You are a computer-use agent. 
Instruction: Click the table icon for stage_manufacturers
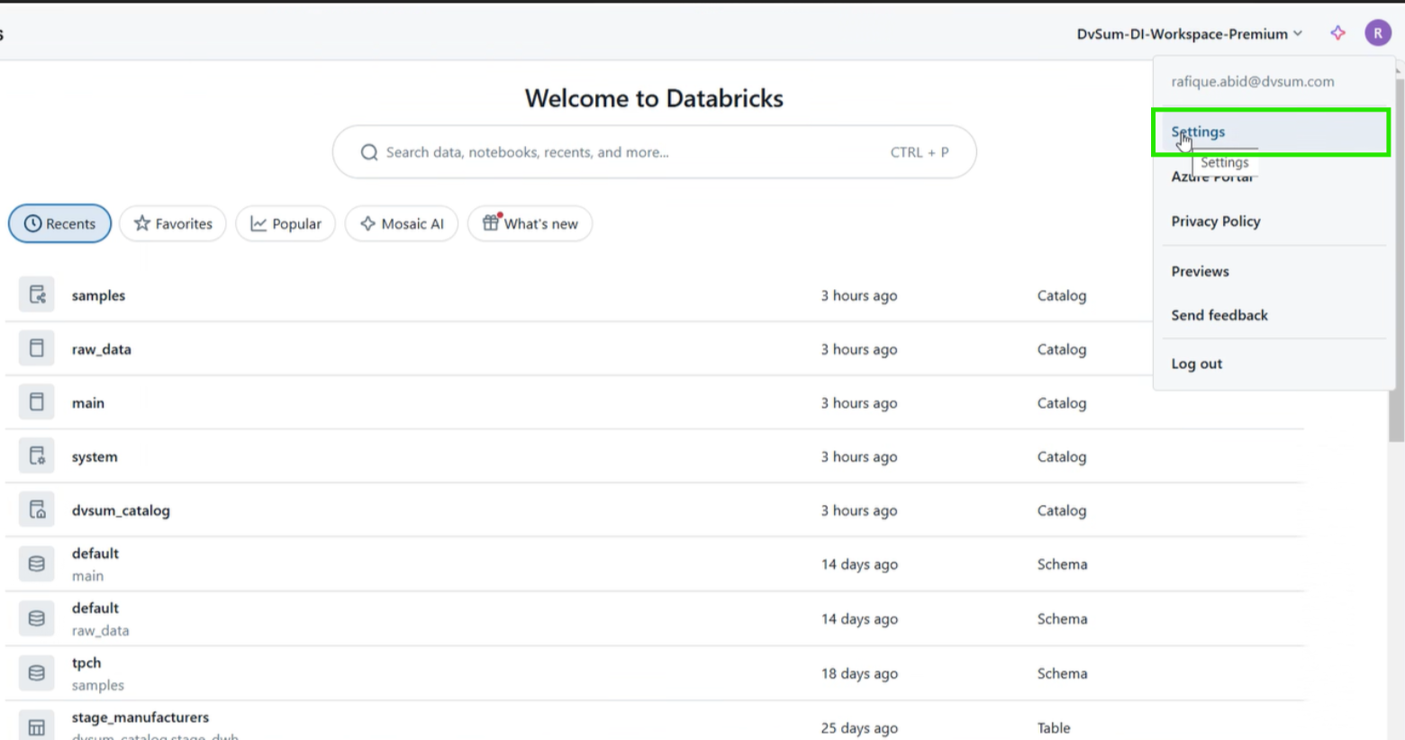click(x=37, y=726)
